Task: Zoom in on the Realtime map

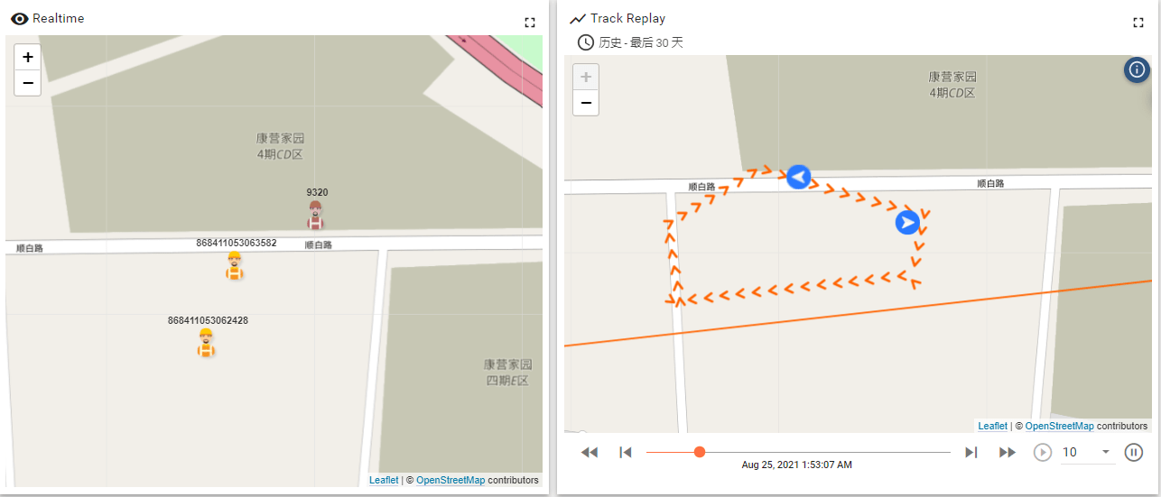Action: point(28,57)
